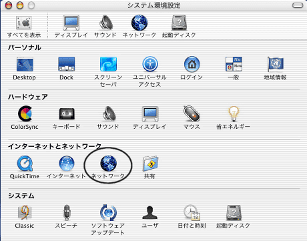Click the toolbar toggle pill button in title bar
The height and width of the screenshot is (241, 307).
(x=298, y=5)
